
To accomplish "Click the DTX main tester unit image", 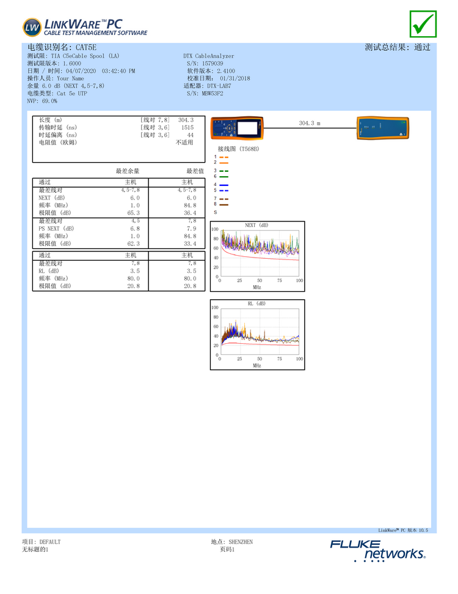I will click(237, 129).
